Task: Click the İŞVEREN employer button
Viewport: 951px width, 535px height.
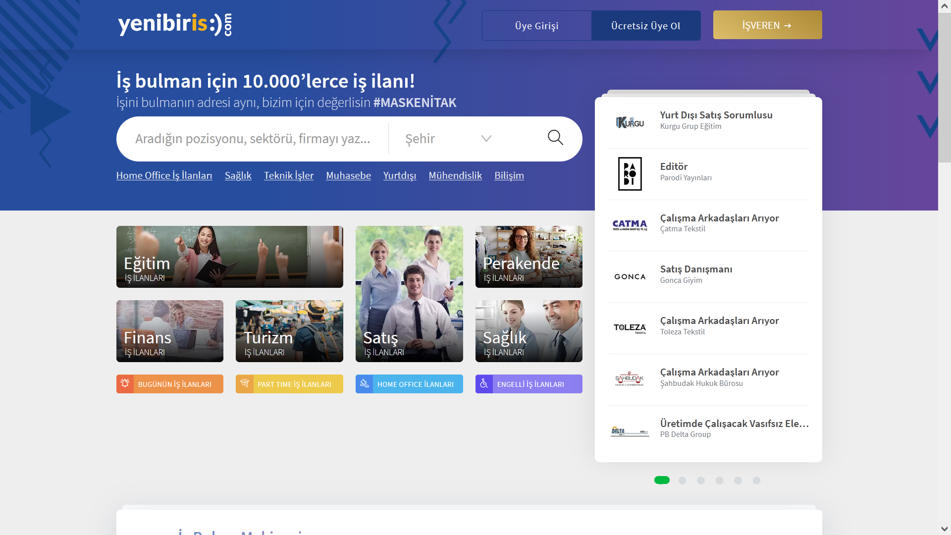Action: 767,25
